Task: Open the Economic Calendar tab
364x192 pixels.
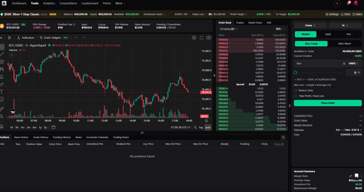Action: point(97,137)
